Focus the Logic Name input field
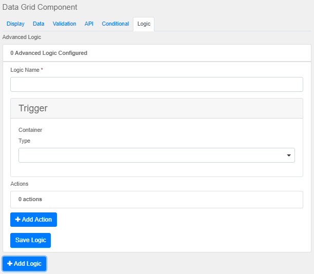The width and height of the screenshot is (314, 274). pyautogui.click(x=156, y=84)
